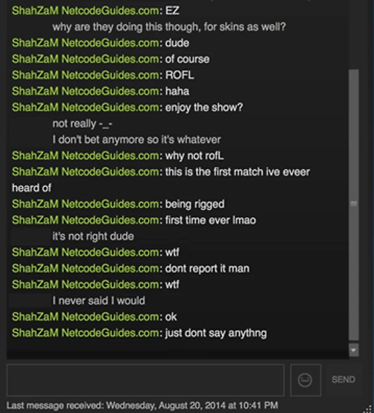Click the "first time ever lmao" message

[x=211, y=220]
